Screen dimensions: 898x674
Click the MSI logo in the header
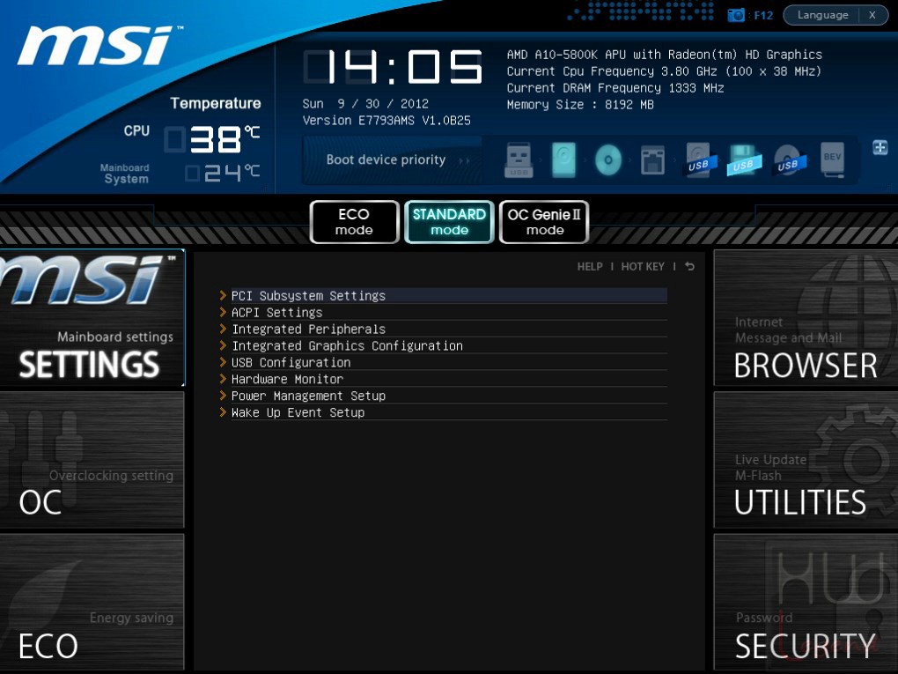point(100,45)
